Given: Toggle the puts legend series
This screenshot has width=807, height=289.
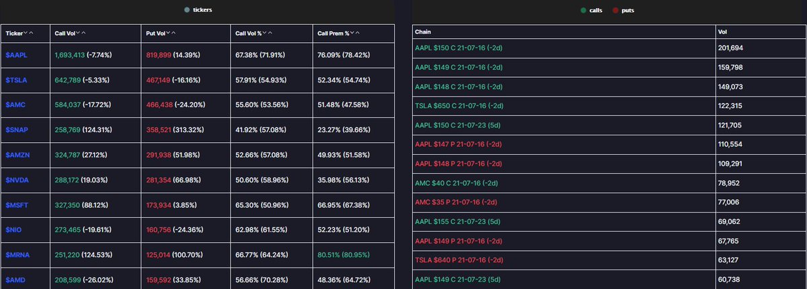Looking at the screenshot, I should 623,10.
